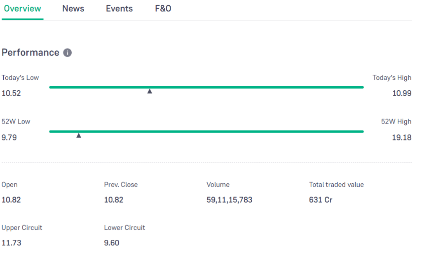Click the Today's Low-High green bar

coord(206,87)
